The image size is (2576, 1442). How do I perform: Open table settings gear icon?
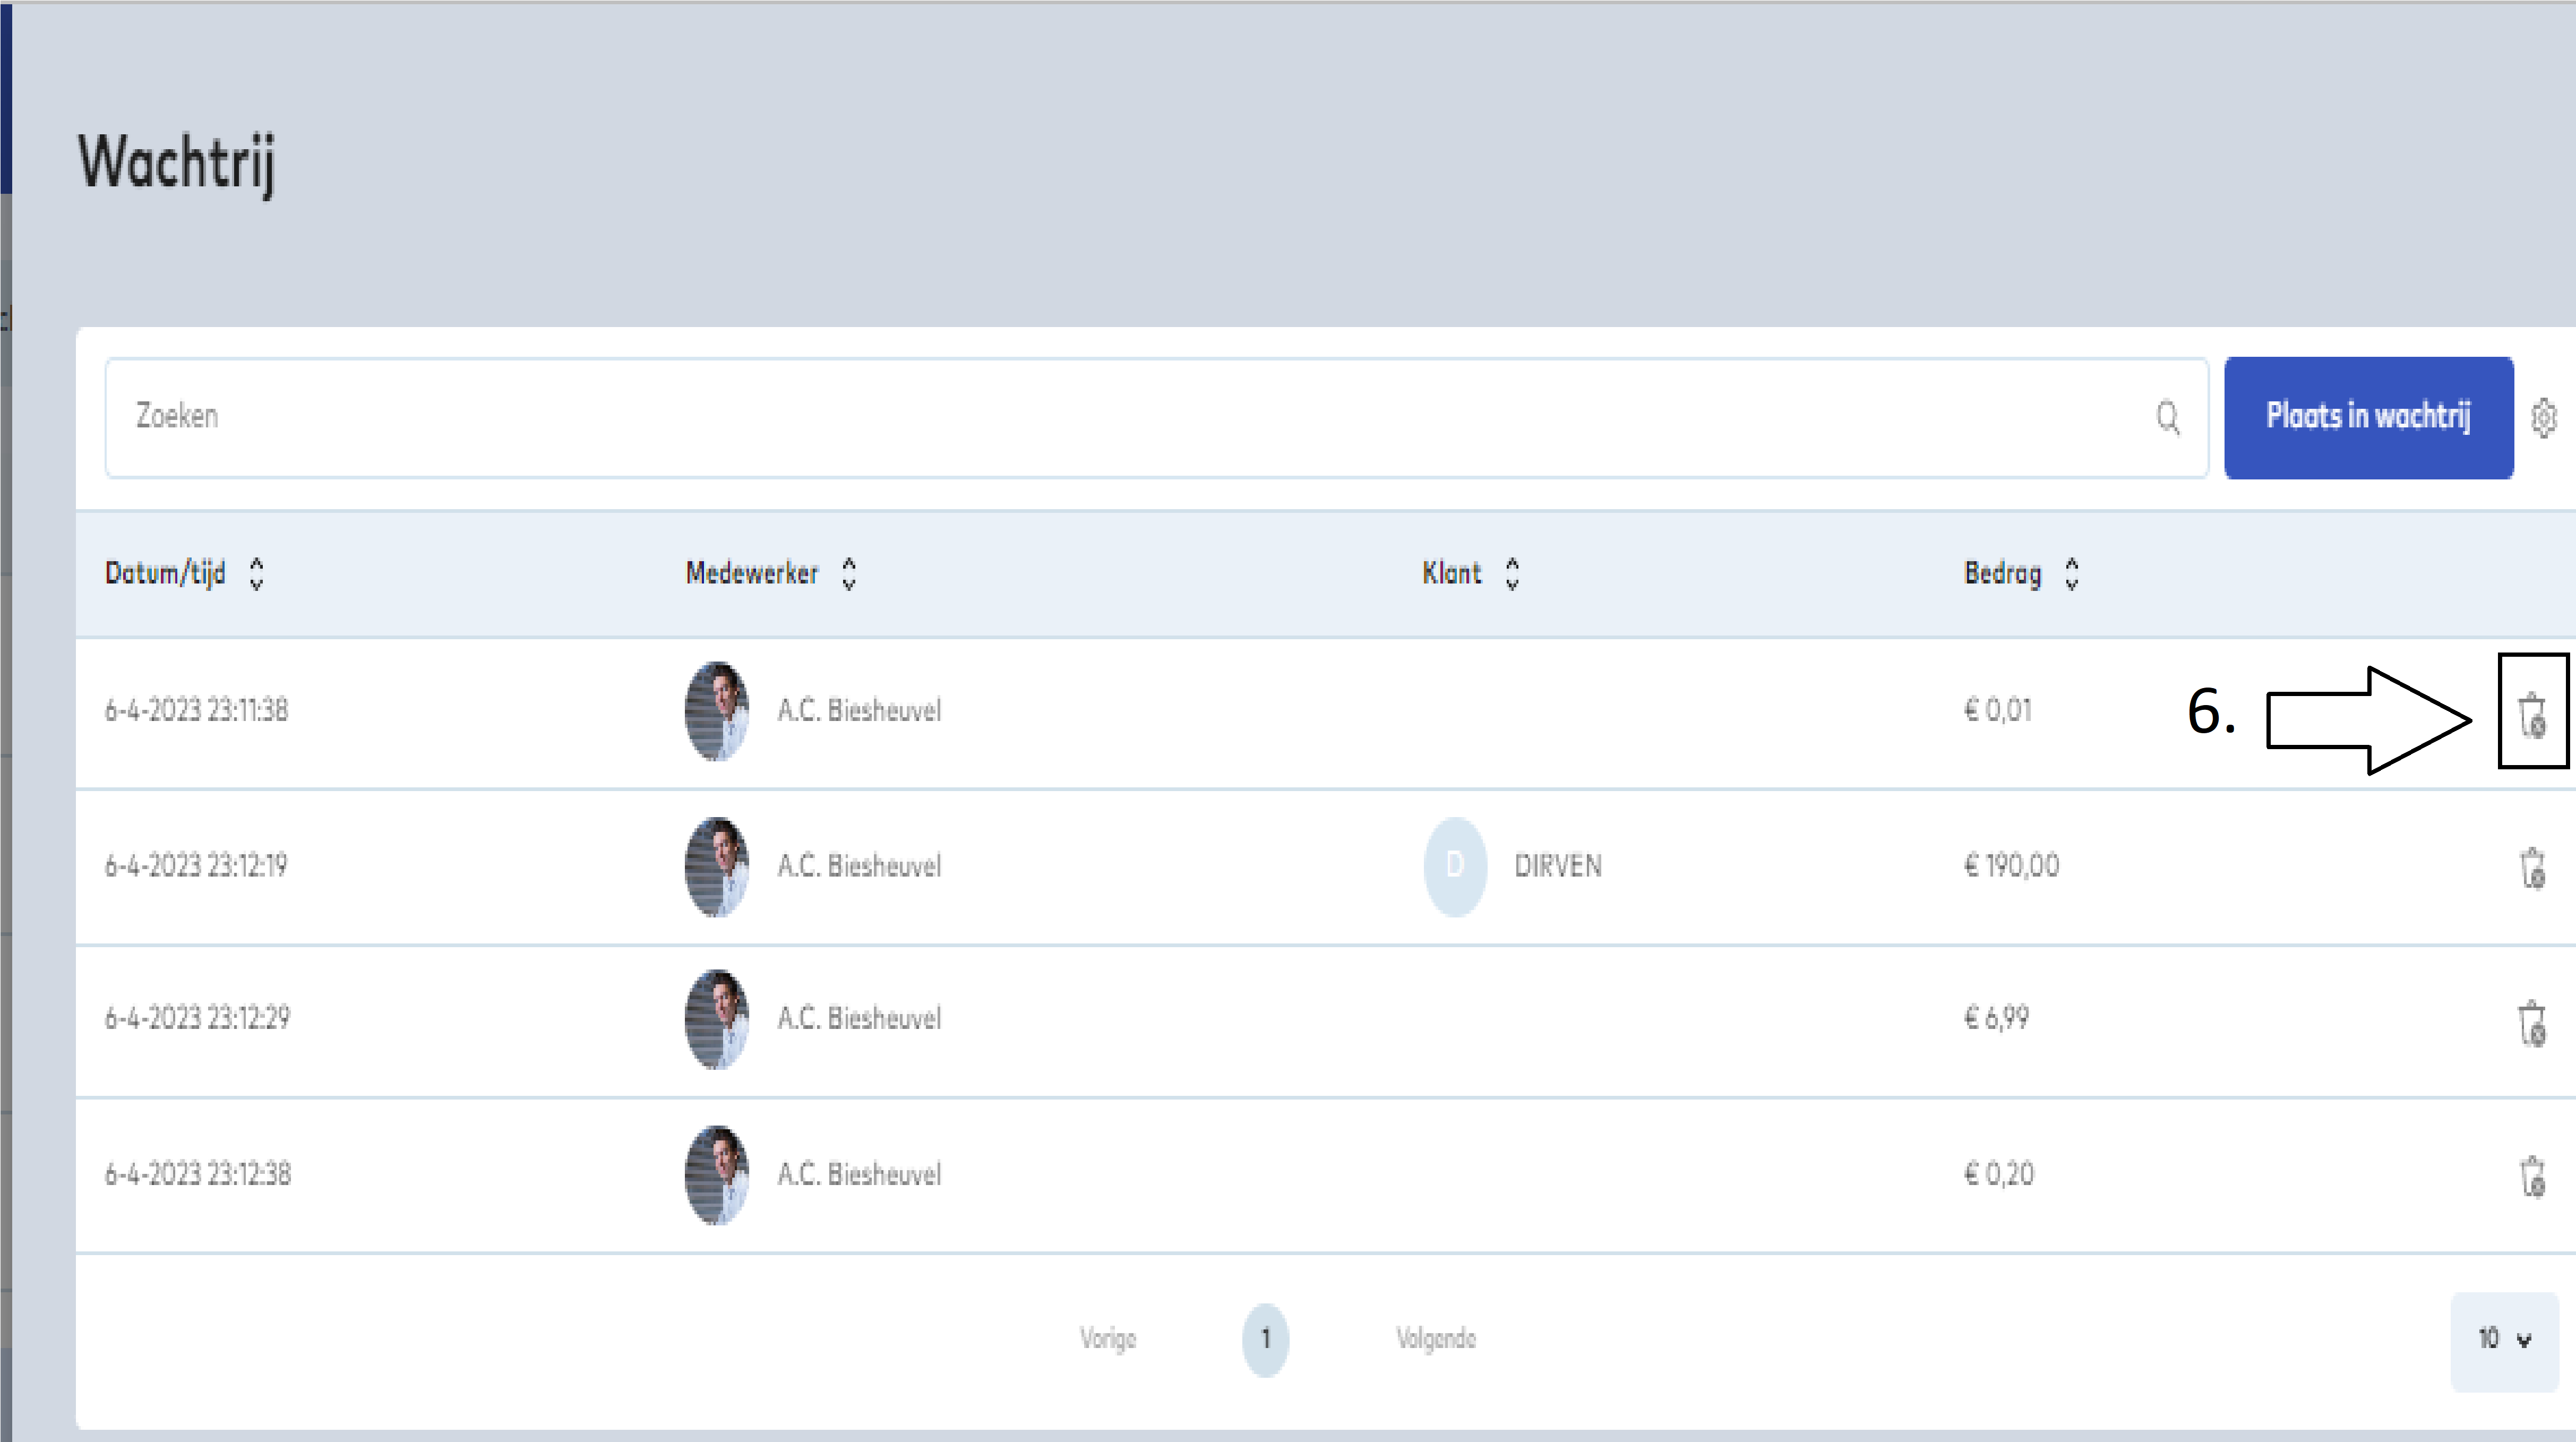coord(2544,418)
